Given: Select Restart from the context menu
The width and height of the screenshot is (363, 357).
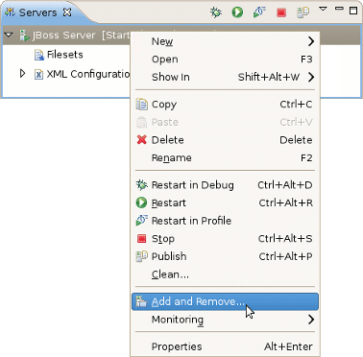Looking at the screenshot, I should pyautogui.click(x=225, y=202).
